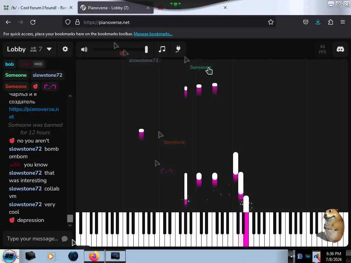Open the Discord link icon
The width and height of the screenshot is (351, 263).
[x=340, y=49]
